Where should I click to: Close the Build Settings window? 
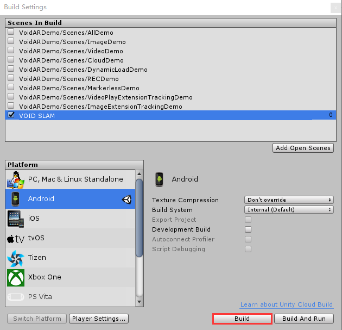coord(335,8)
